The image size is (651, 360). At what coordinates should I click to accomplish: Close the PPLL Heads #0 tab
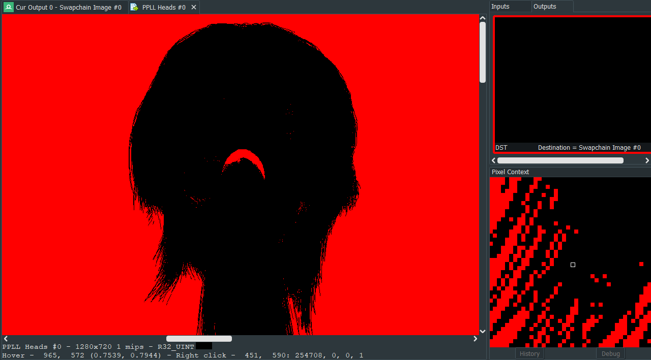194,7
